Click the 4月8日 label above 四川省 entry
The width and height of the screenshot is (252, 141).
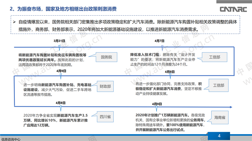tap(60, 103)
